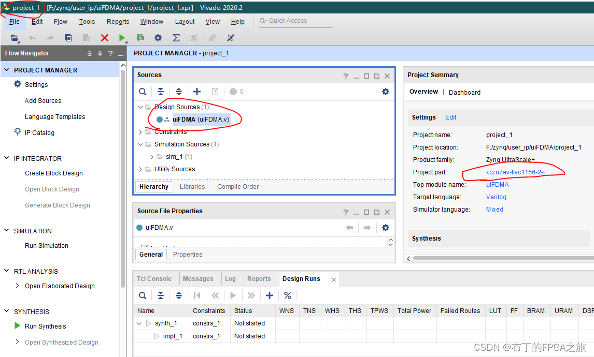Click the Program Device toolbar icon
594x357 pixels.
[x=140, y=37]
